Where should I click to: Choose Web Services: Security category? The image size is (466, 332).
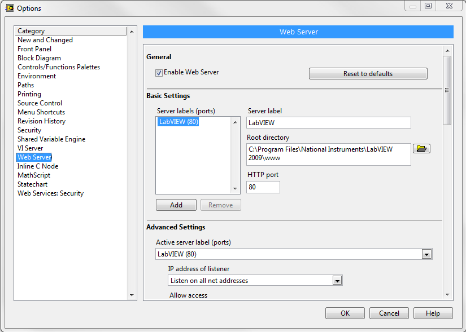pos(50,193)
